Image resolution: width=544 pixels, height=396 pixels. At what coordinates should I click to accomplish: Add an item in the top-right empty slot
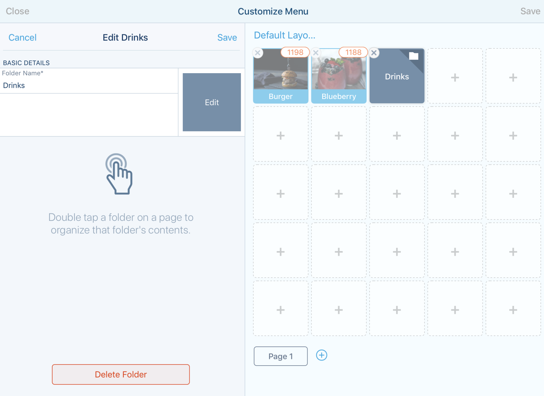513,78
